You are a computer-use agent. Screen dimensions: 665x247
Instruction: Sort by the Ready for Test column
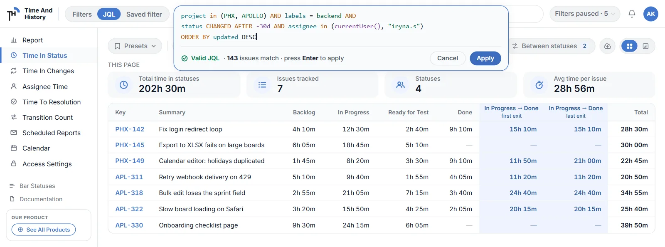pyautogui.click(x=408, y=112)
